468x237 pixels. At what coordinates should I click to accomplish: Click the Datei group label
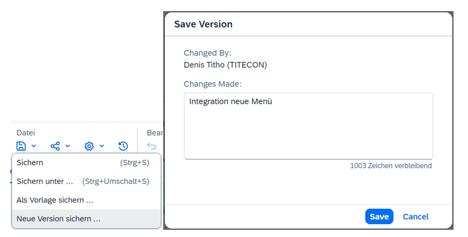click(26, 132)
